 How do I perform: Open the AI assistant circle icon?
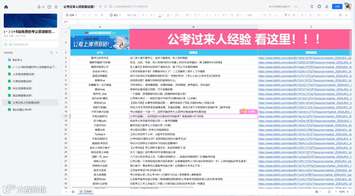[x=319, y=7]
